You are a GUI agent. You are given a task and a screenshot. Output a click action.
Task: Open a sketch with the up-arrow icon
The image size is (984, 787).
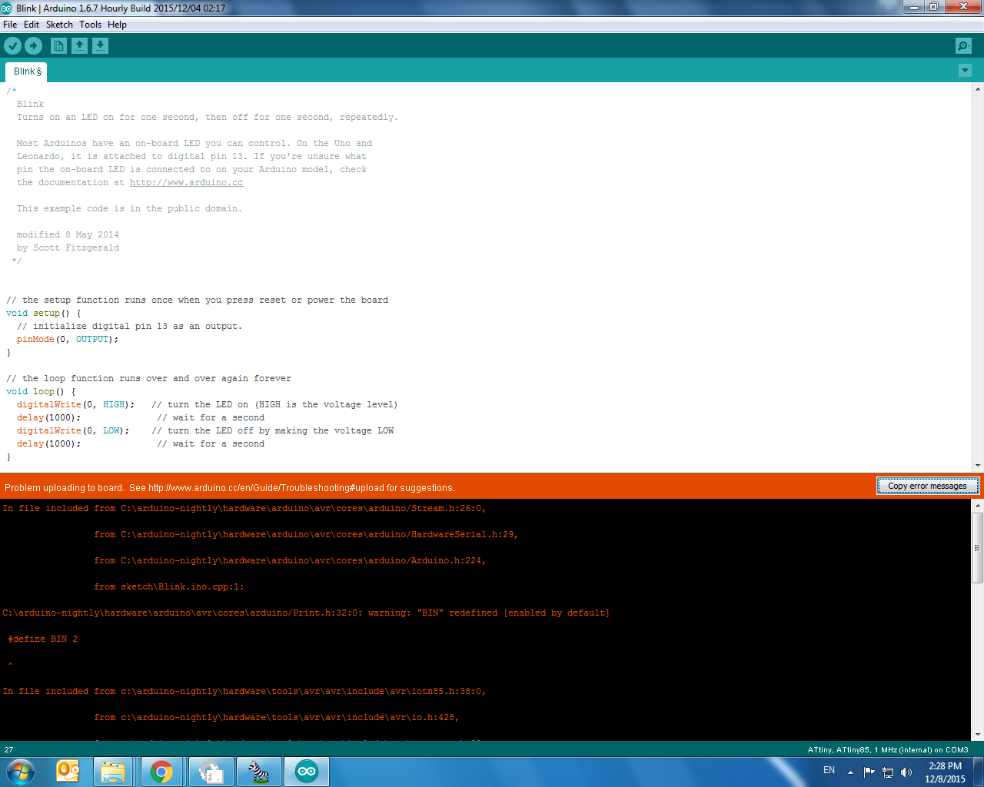coord(79,46)
